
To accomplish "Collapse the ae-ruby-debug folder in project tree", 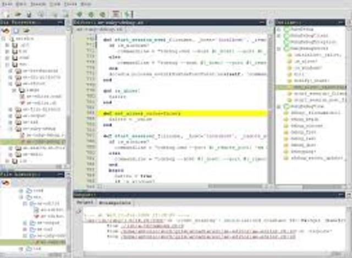I will tap(10, 129).
